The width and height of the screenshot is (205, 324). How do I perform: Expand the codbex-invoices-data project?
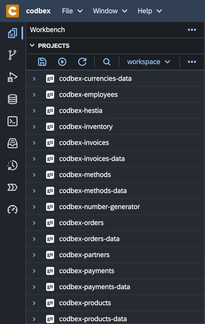point(34,159)
